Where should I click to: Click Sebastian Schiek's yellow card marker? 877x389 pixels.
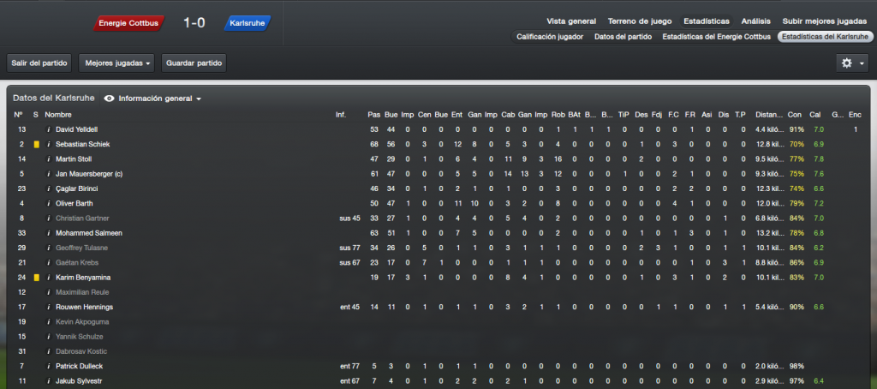[36, 145]
